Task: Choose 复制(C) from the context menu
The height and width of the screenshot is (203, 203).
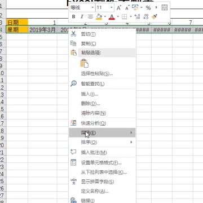Action: (x=102, y=43)
